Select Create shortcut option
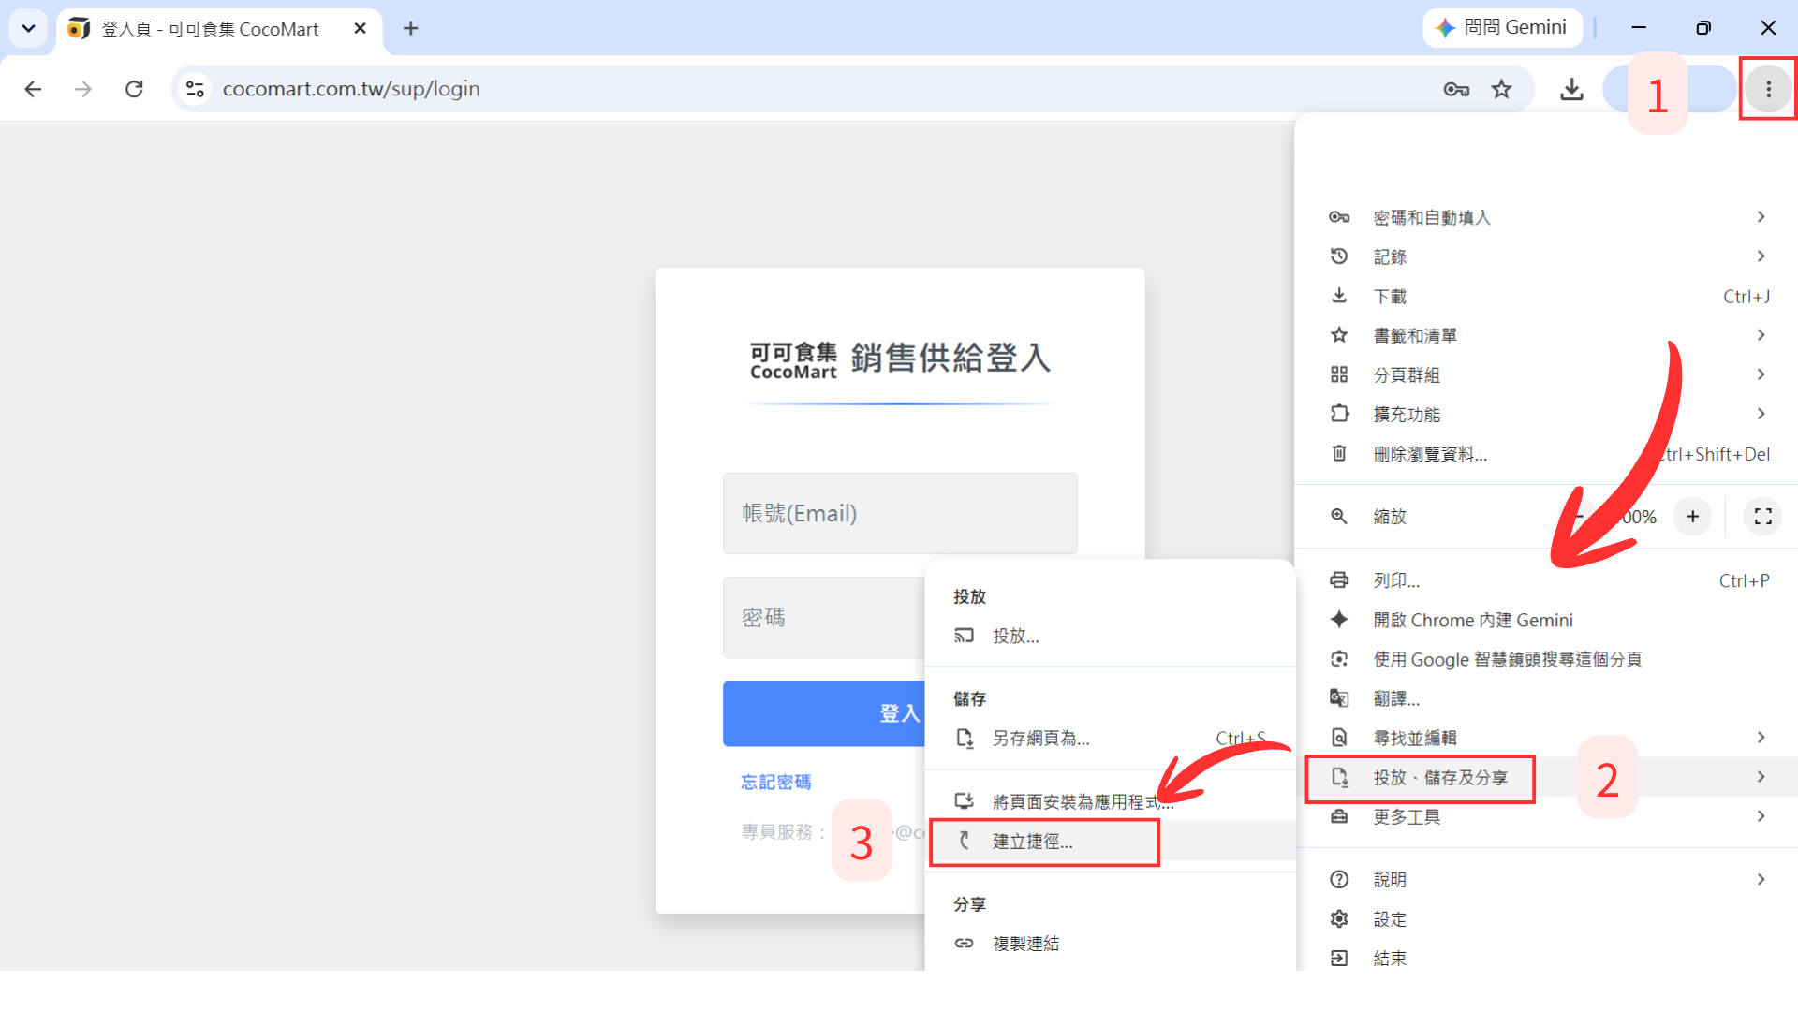The height and width of the screenshot is (1011, 1798). (1110, 841)
